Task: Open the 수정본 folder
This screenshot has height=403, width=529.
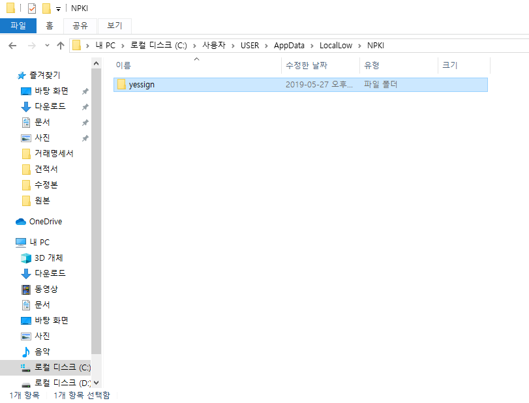Action: click(46, 185)
